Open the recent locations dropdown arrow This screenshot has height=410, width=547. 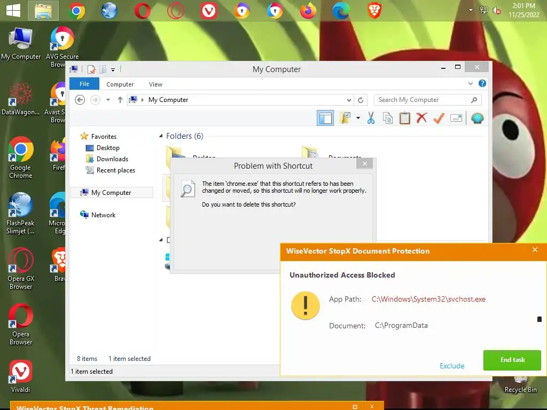tap(108, 100)
